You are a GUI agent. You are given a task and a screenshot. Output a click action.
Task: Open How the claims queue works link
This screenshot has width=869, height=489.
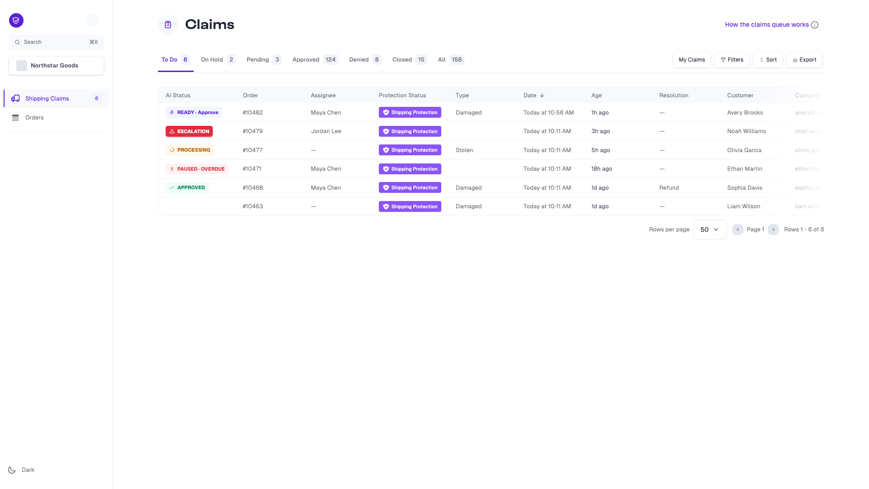(767, 25)
